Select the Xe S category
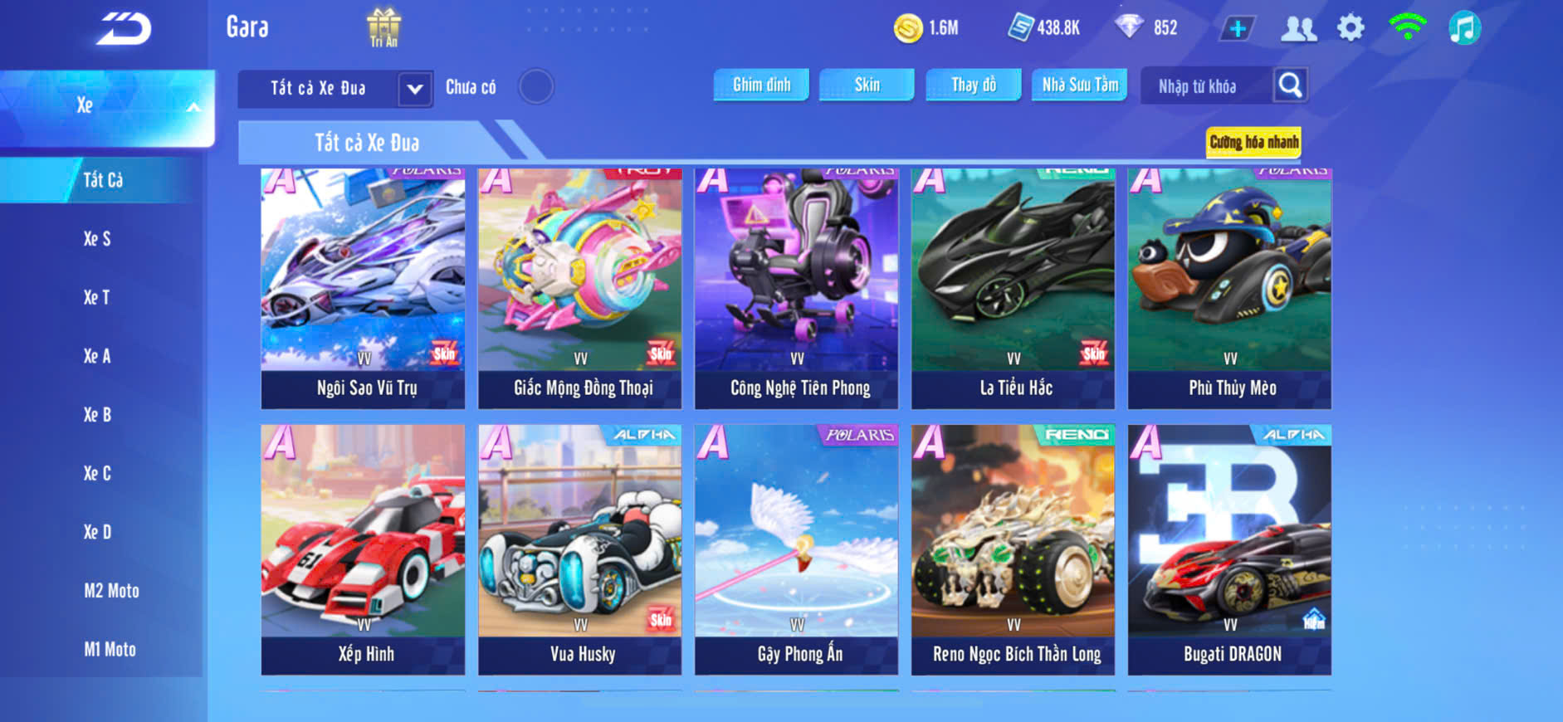Image resolution: width=1563 pixels, height=722 pixels. [x=97, y=239]
